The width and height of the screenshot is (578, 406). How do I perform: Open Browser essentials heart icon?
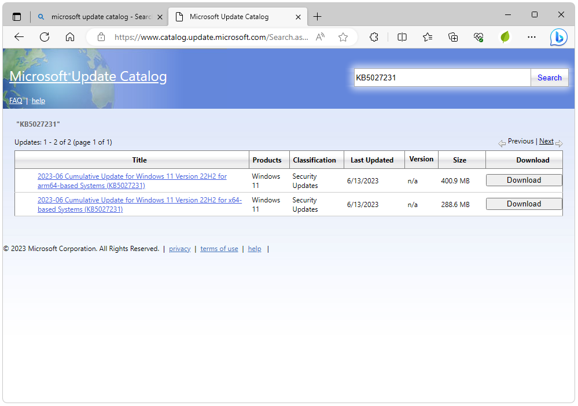tap(478, 37)
